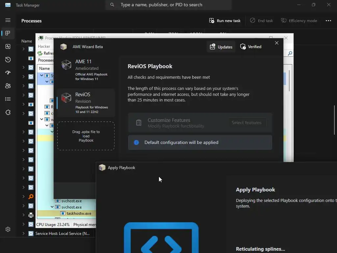Image resolution: width=337 pixels, height=253 pixels.
Task: Click the large blue code brackets graphic
Action: (x=161, y=238)
